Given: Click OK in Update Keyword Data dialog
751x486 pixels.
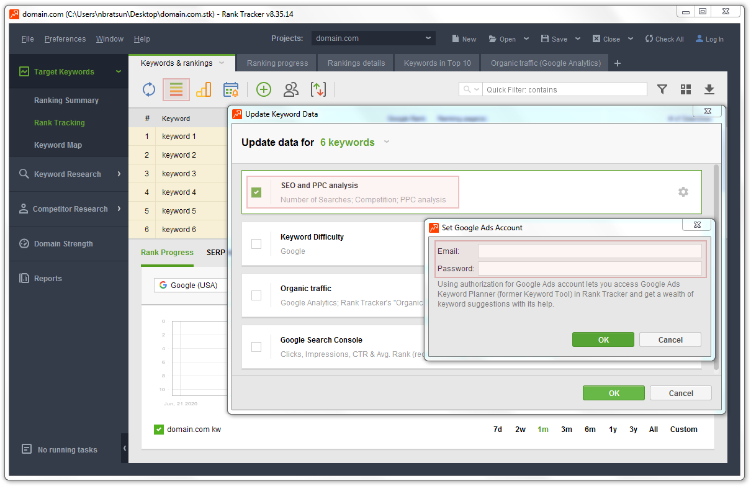Looking at the screenshot, I should click(x=614, y=393).
